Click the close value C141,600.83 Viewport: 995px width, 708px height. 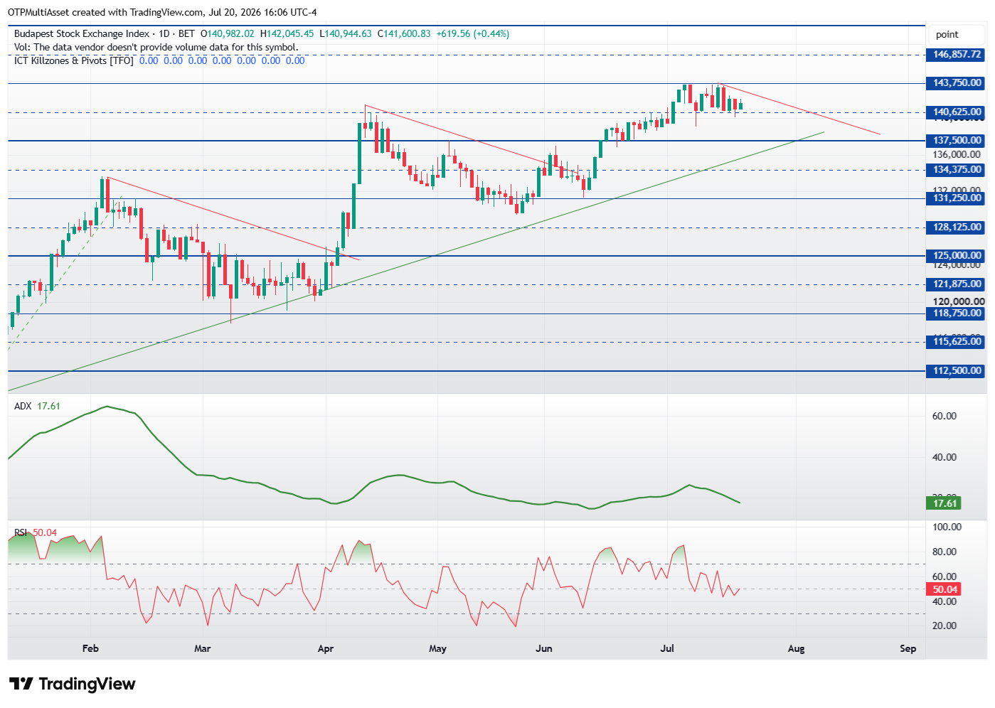[x=404, y=33]
